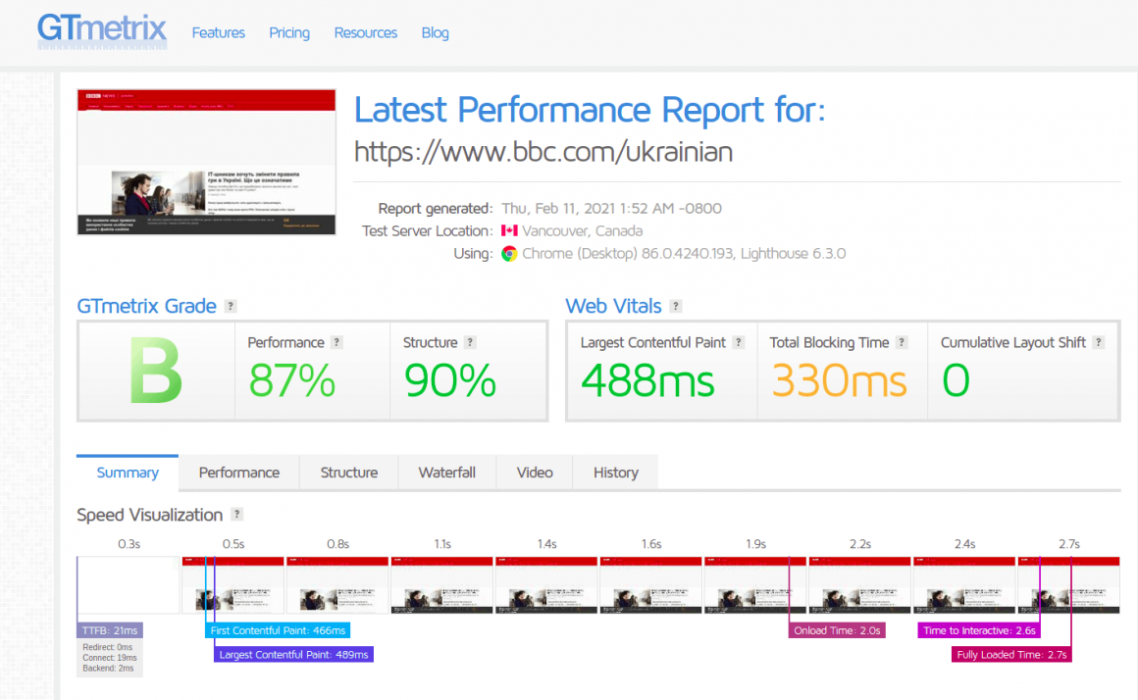
Task: Click help icon next to Web Vitals
Action: coord(676,307)
